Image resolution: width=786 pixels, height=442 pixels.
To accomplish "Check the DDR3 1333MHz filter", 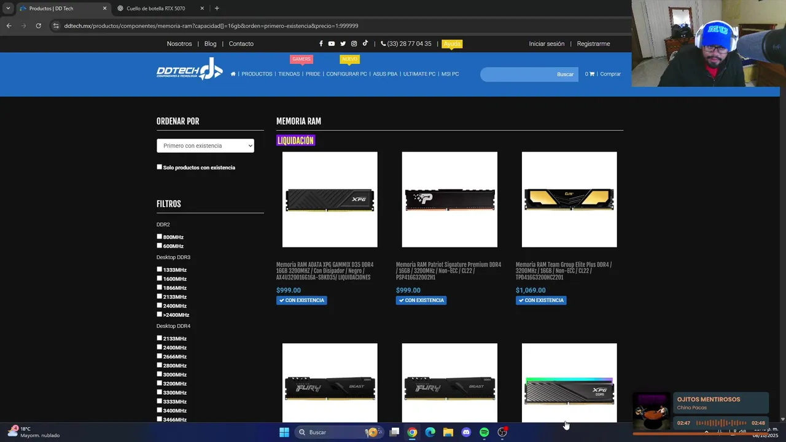I will pyautogui.click(x=160, y=269).
